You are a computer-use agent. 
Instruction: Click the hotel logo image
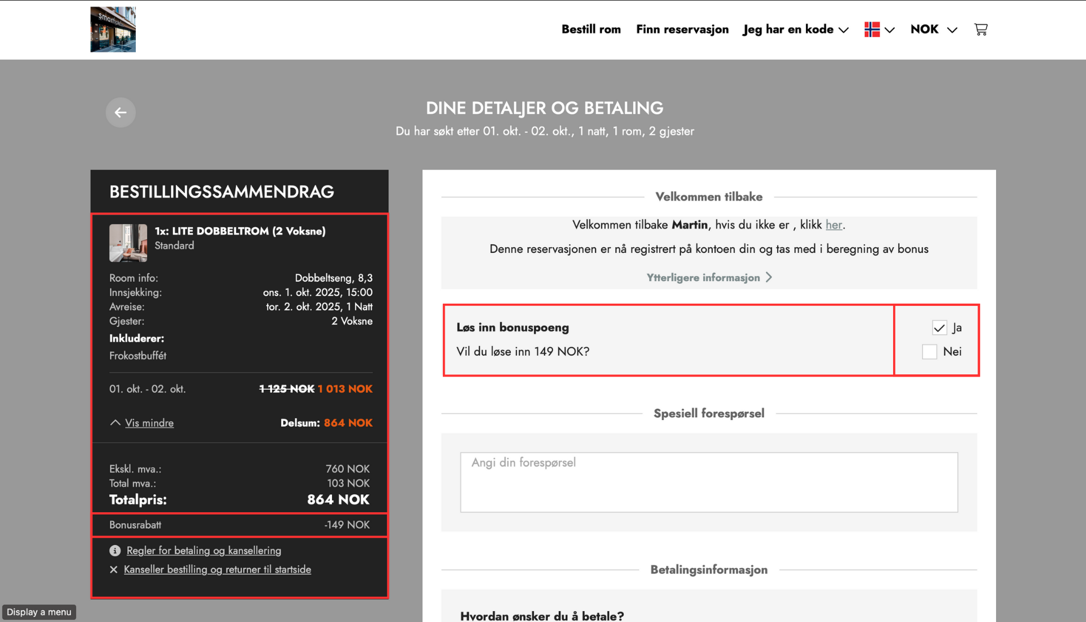113,29
